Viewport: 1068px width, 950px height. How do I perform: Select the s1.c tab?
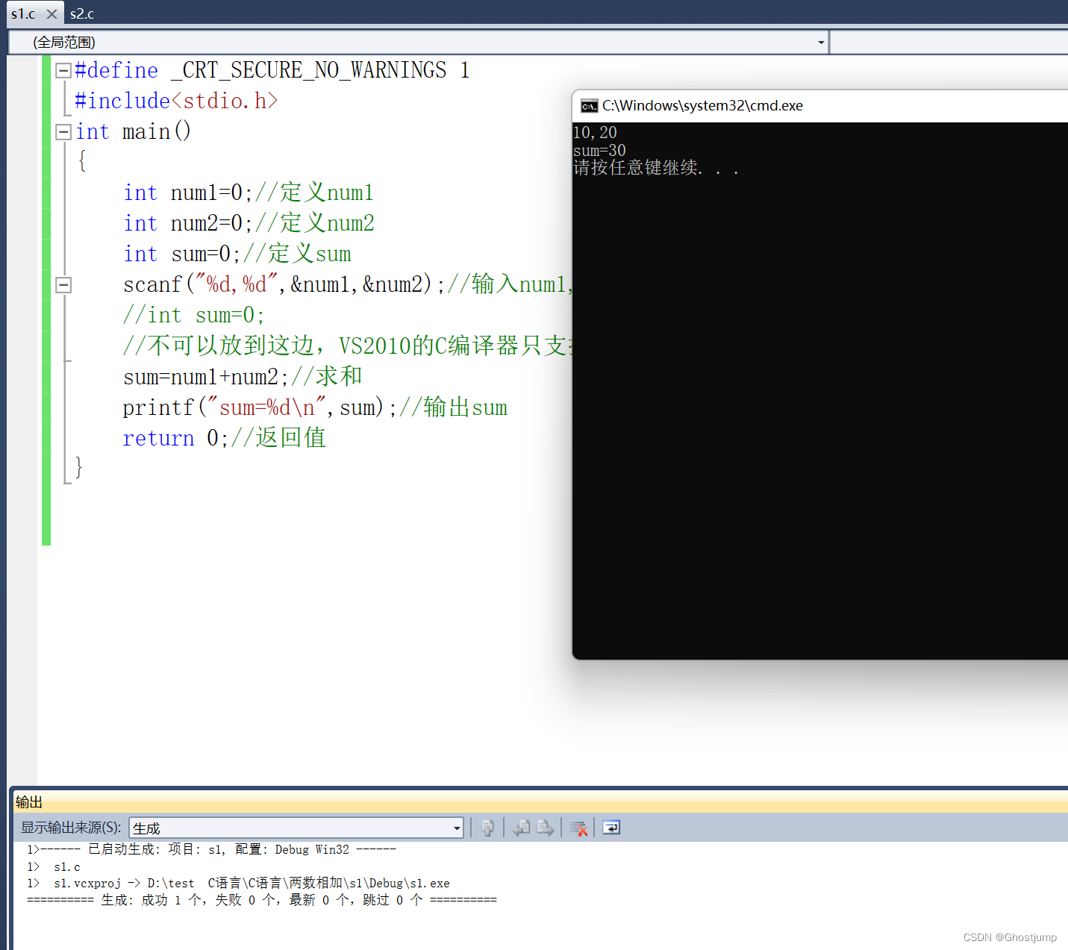click(x=23, y=13)
